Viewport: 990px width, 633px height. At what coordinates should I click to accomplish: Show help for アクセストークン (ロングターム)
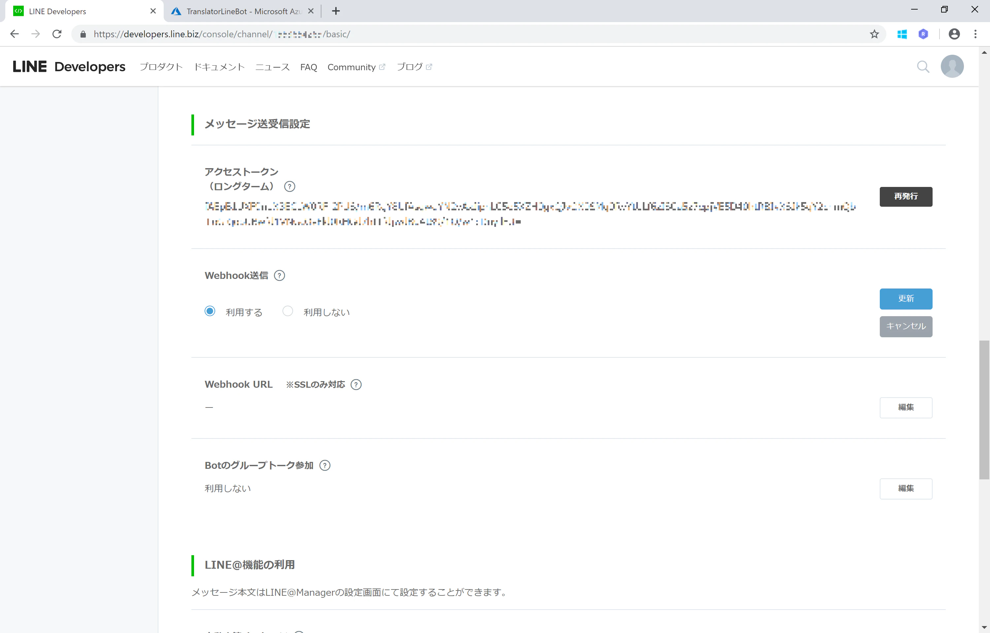(289, 187)
